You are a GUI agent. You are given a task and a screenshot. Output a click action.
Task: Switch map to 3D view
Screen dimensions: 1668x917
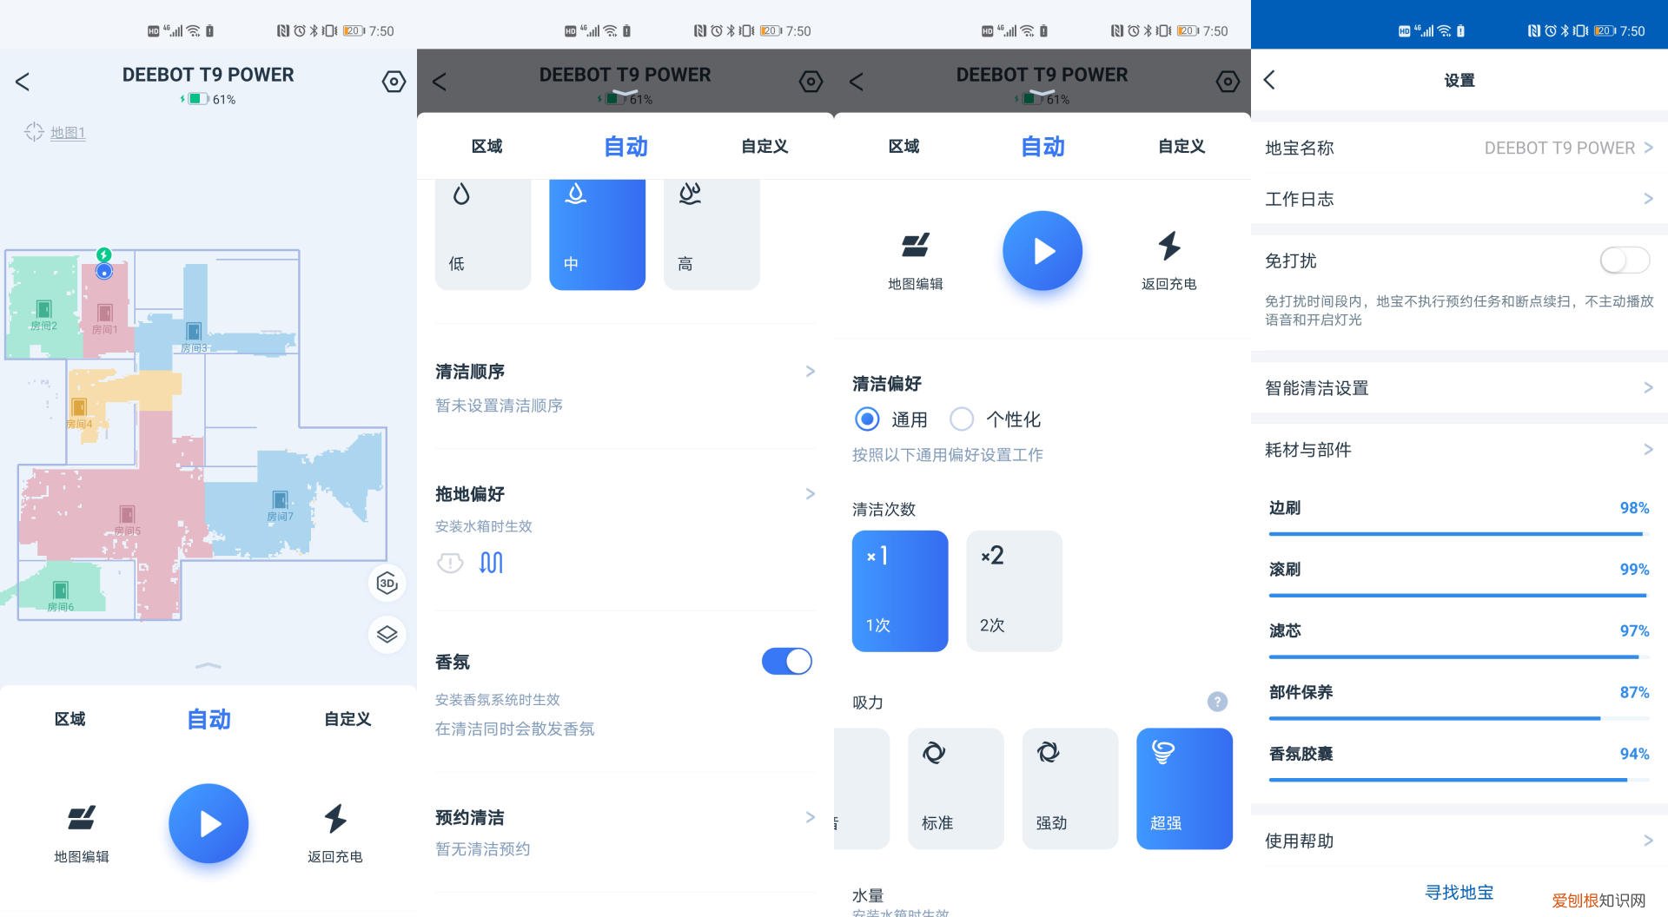387,584
